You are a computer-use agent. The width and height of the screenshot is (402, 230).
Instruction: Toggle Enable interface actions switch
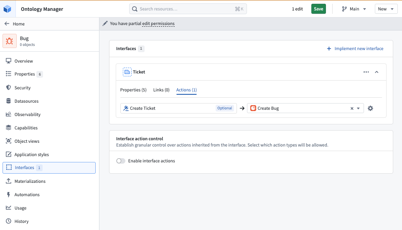pyautogui.click(x=121, y=161)
